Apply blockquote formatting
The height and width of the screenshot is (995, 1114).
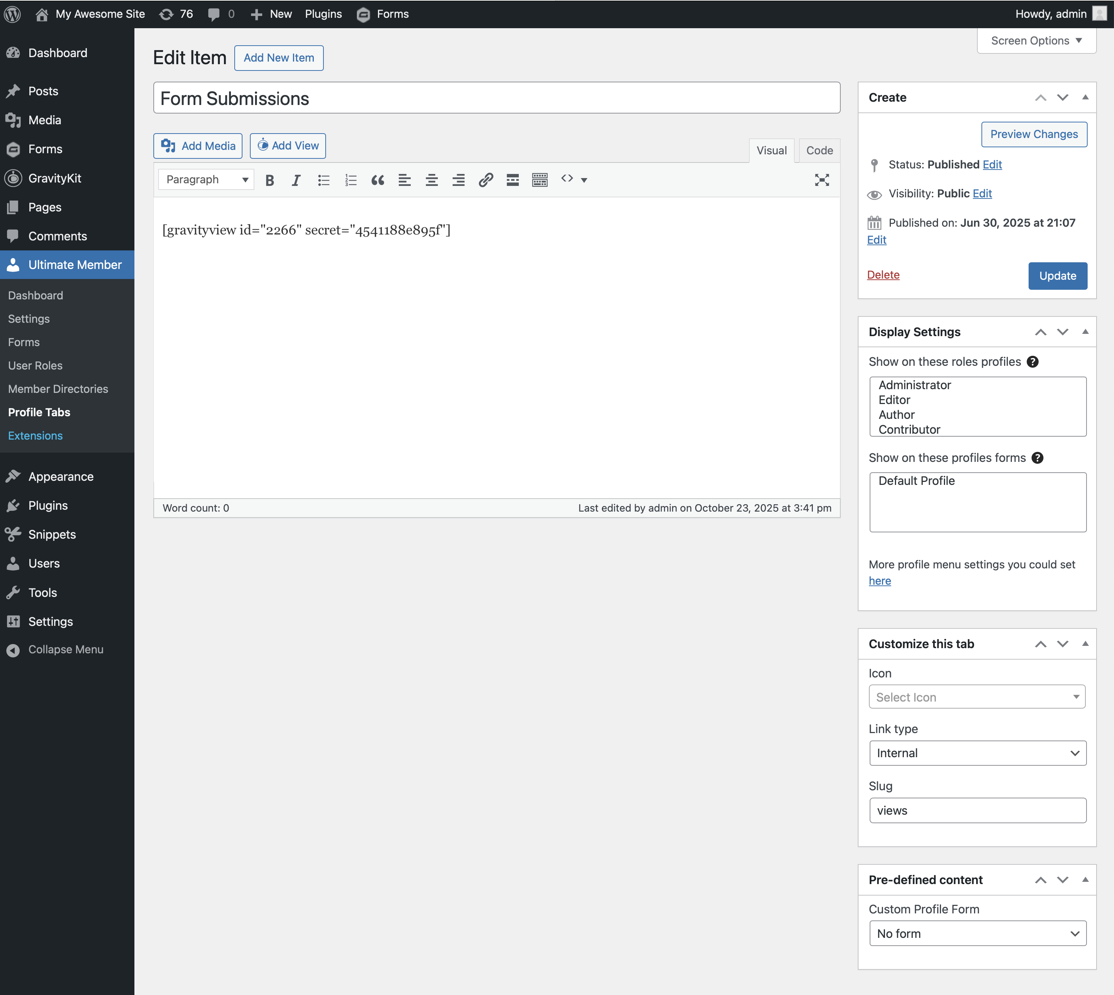[378, 180]
